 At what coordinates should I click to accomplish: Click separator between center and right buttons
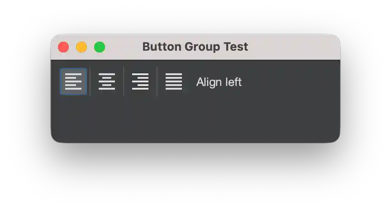(x=124, y=81)
